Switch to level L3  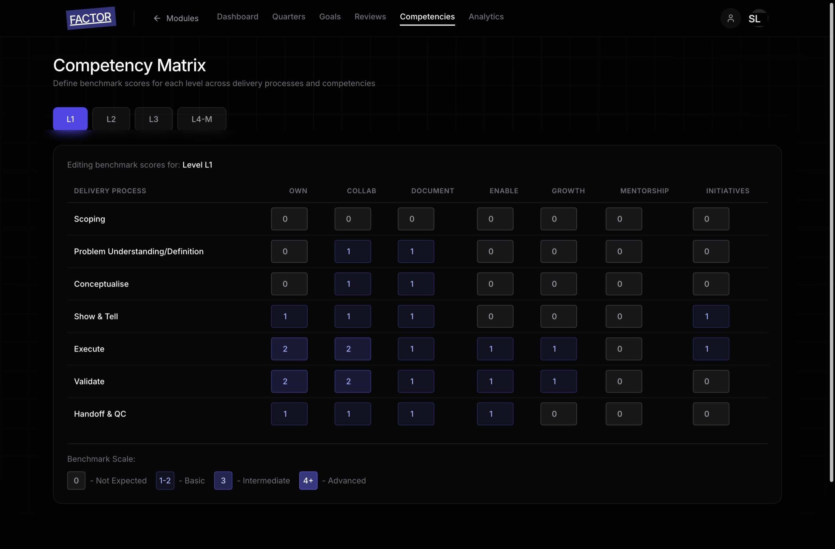click(x=154, y=119)
